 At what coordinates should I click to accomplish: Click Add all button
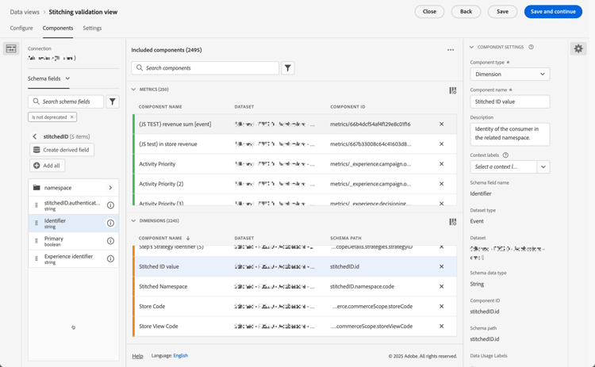48,166
